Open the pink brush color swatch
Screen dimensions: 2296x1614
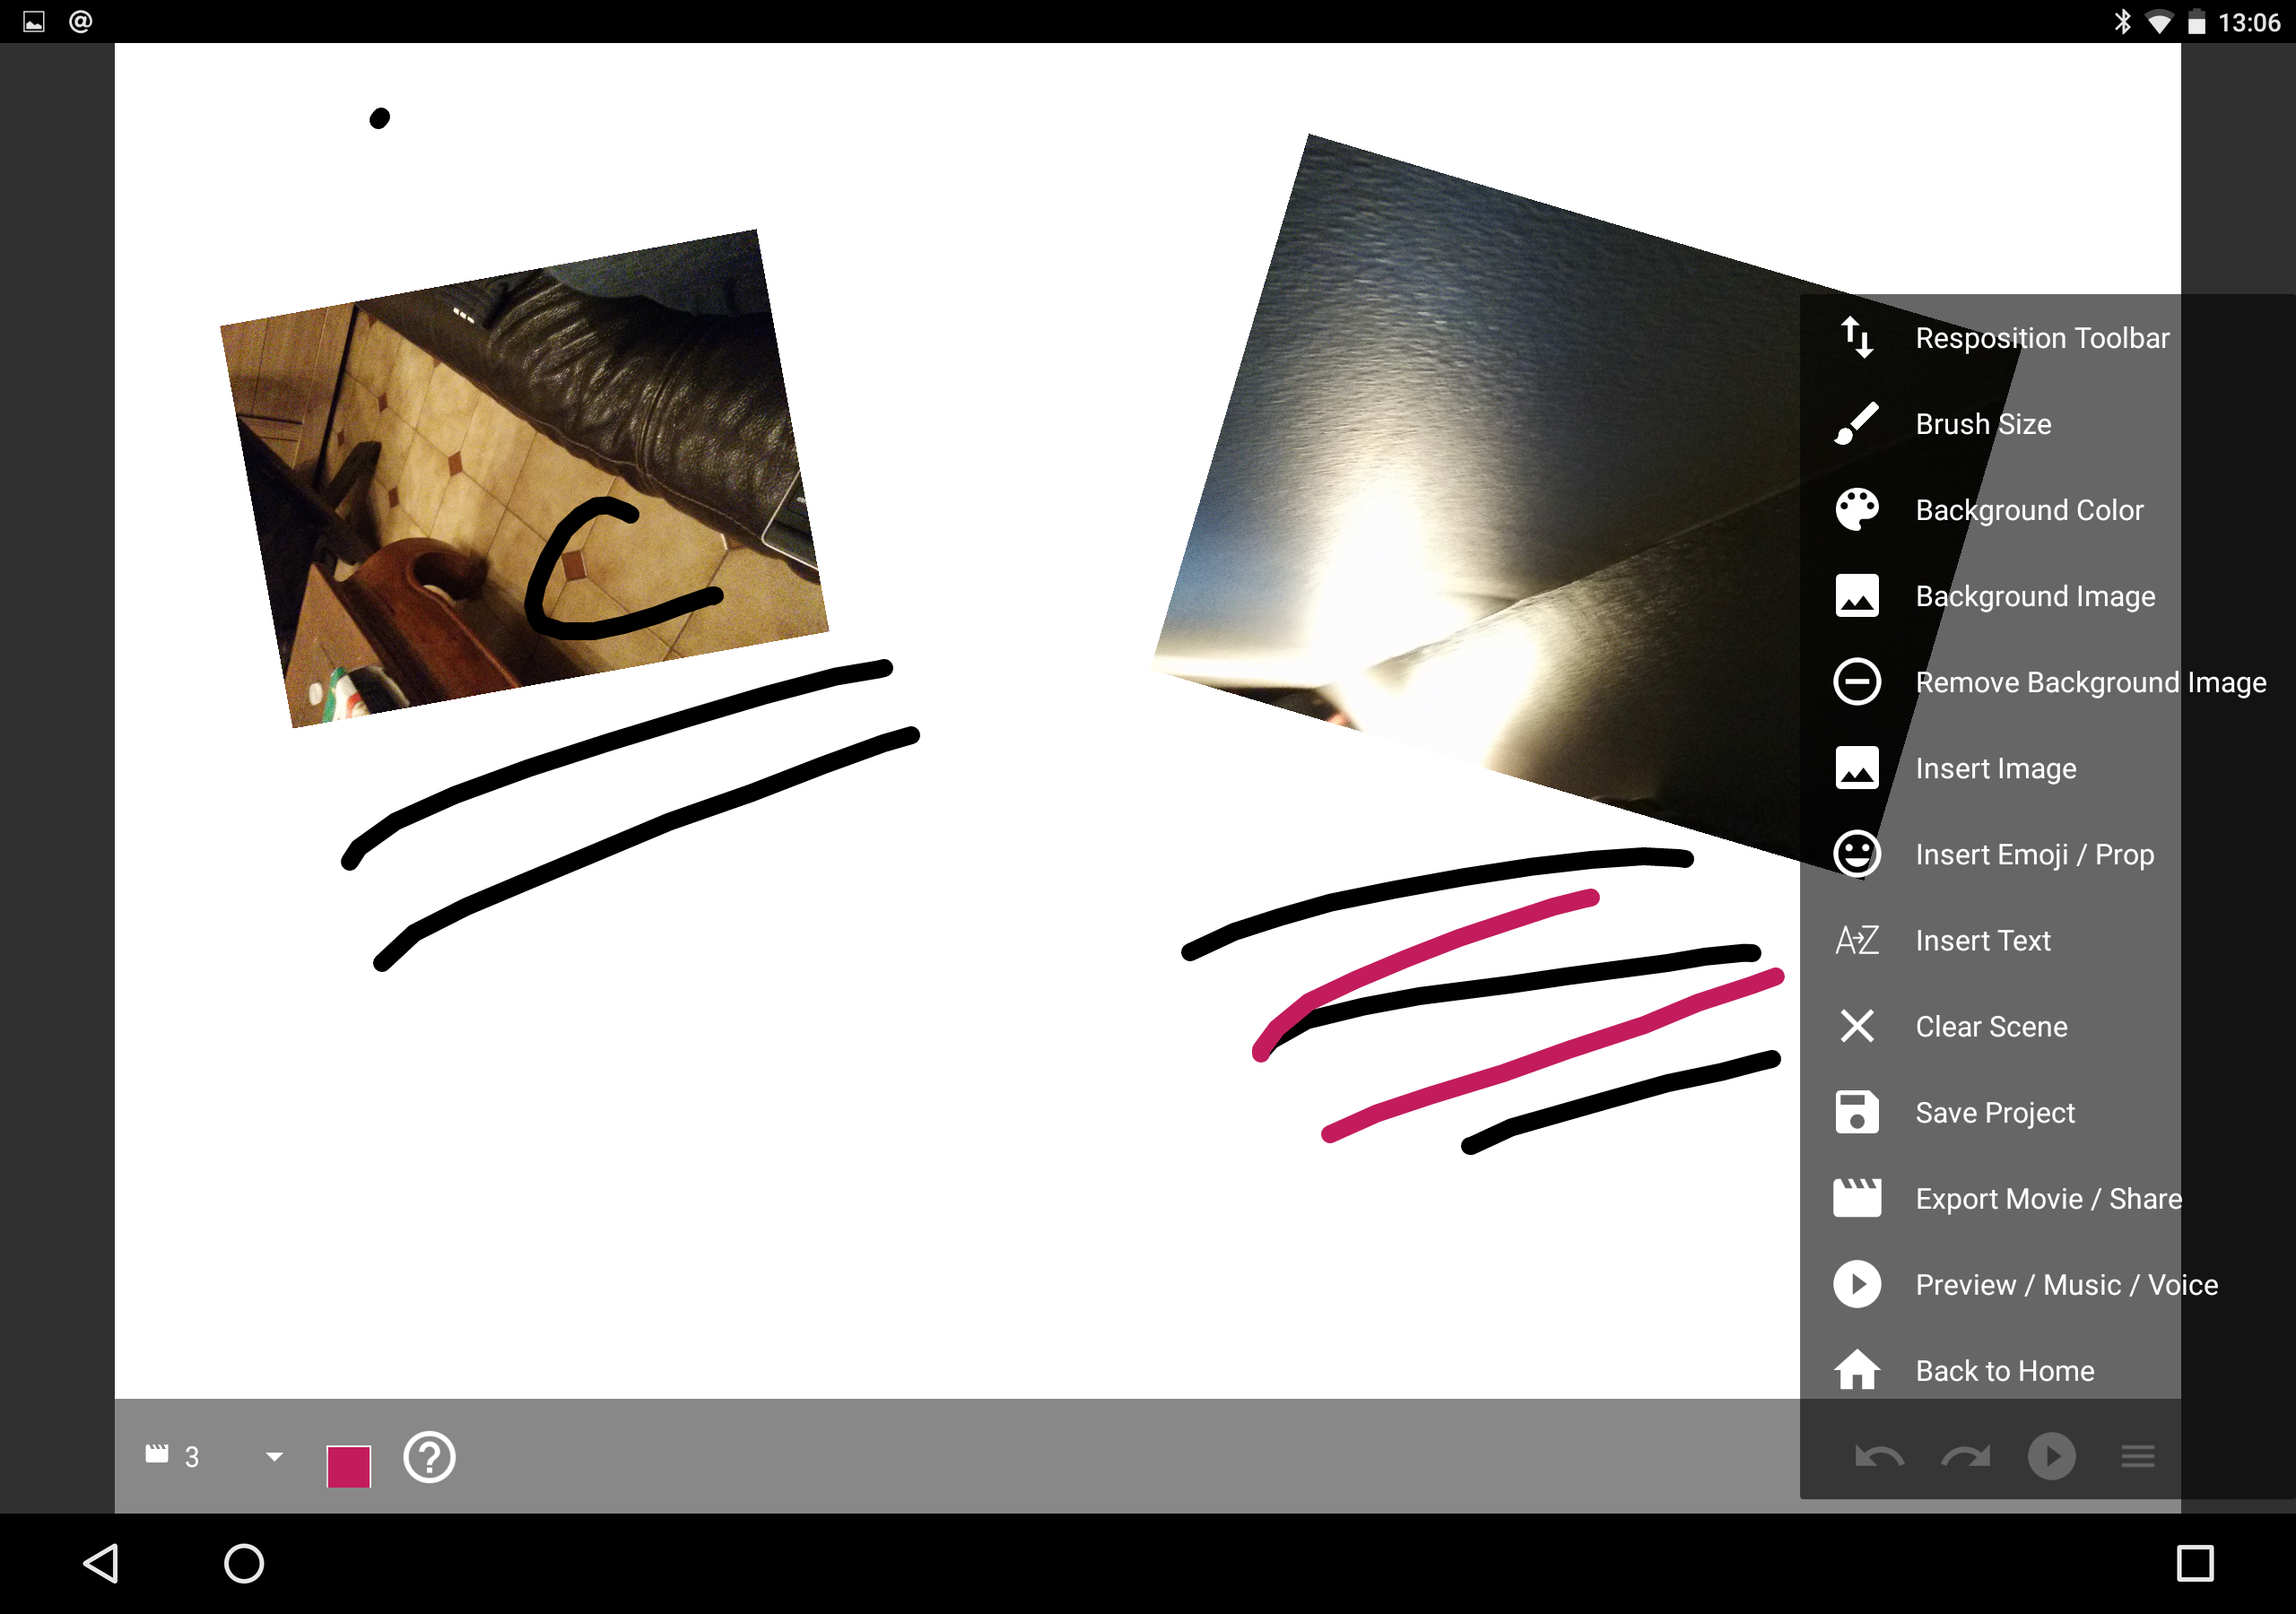[348, 1466]
